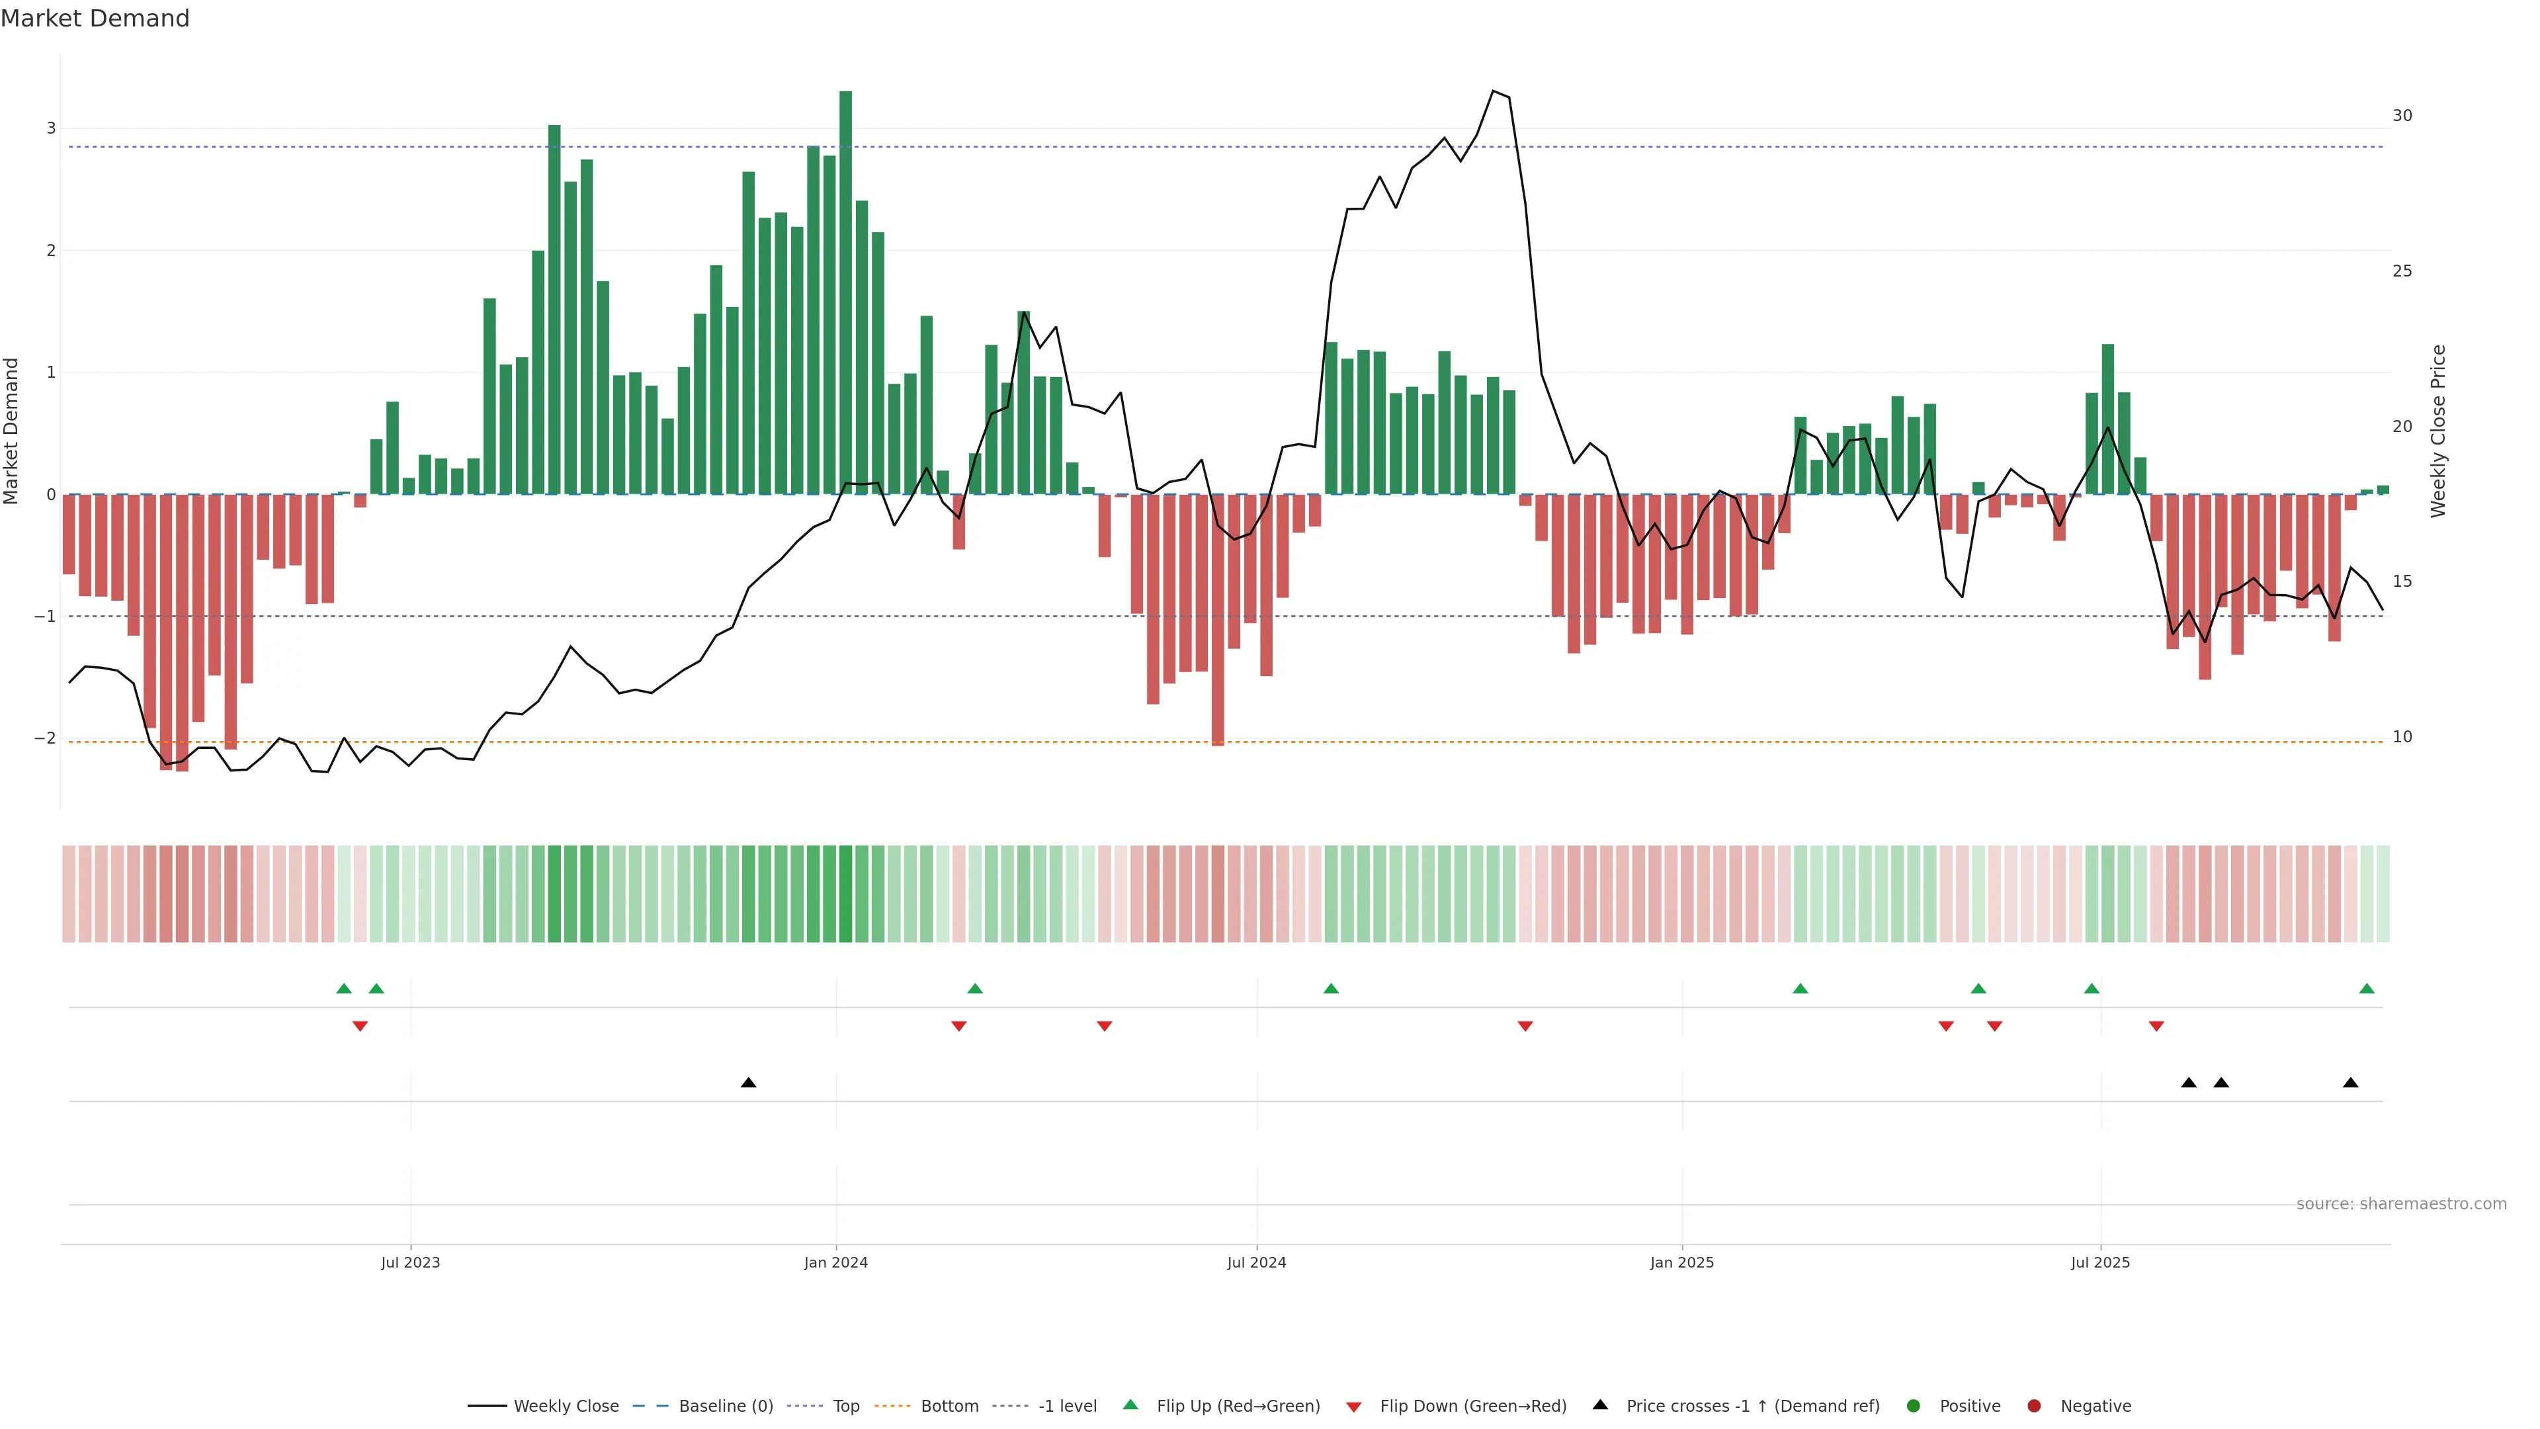This screenshot has width=2540, height=1429.
Task: Click the flip-down marker after Jul 2025
Action: pos(2156,1027)
